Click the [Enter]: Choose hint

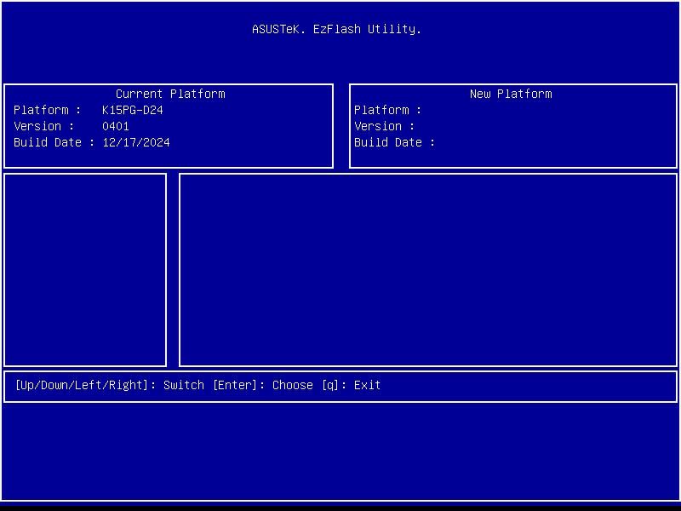click(x=263, y=385)
